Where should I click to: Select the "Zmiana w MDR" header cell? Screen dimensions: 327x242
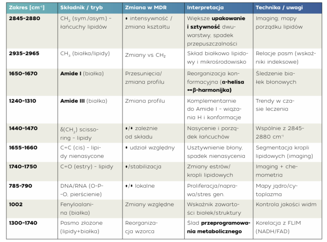[143, 8]
